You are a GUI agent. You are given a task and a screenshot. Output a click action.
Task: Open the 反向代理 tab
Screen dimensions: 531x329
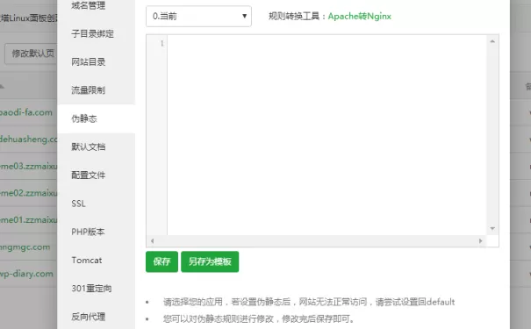tap(89, 317)
